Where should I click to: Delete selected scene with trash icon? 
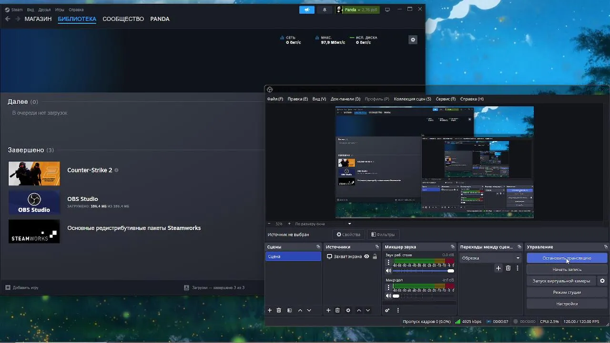click(x=279, y=310)
